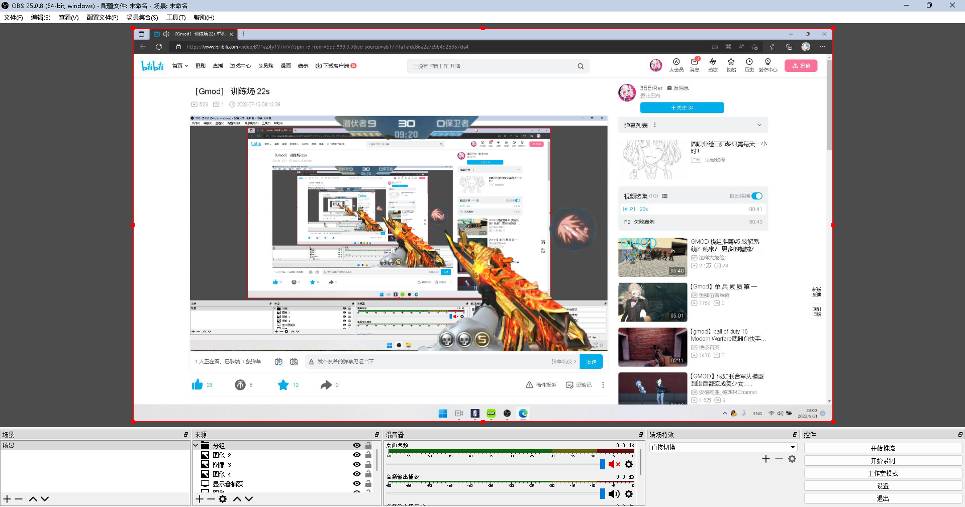965x507 pixels.
Task: Open 编辑(E) menu
Action: 41,18
